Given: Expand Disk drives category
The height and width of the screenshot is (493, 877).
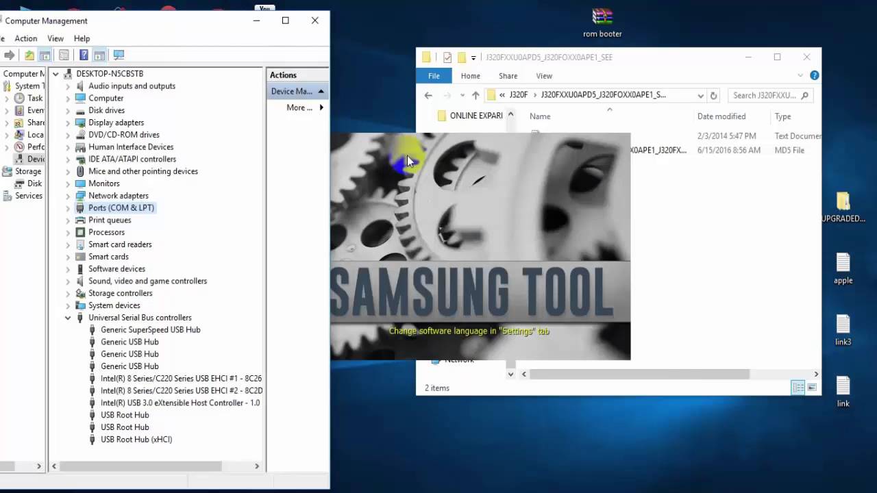Looking at the screenshot, I should point(68,110).
